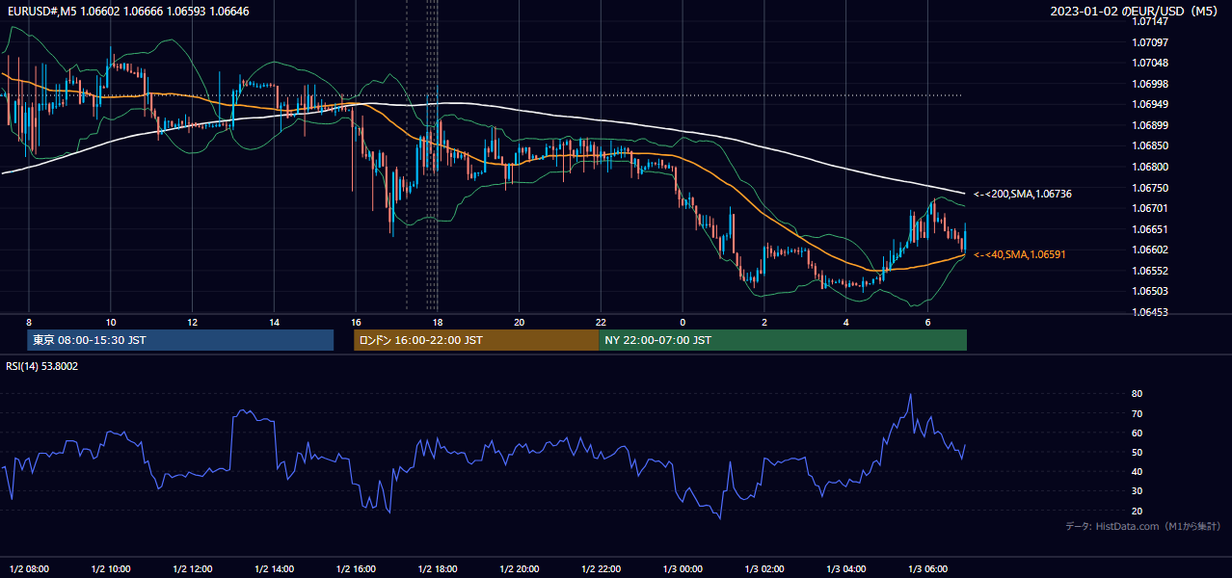This screenshot has height=578, width=1232.
Task: Click the Tokyo 08:00-15:30 JST session bar
Action: coord(180,340)
